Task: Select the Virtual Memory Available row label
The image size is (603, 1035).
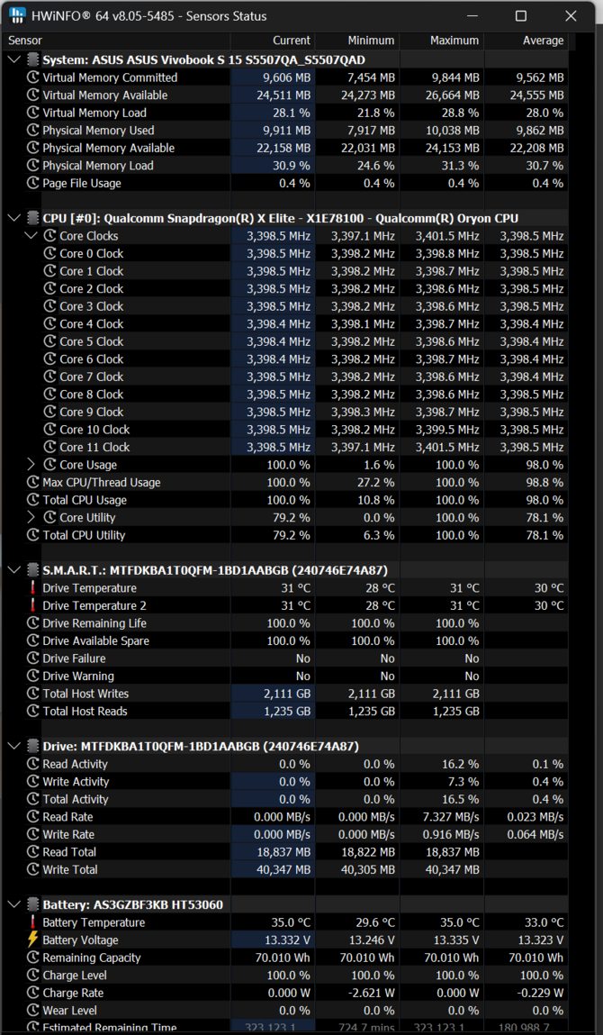Action: [x=105, y=95]
